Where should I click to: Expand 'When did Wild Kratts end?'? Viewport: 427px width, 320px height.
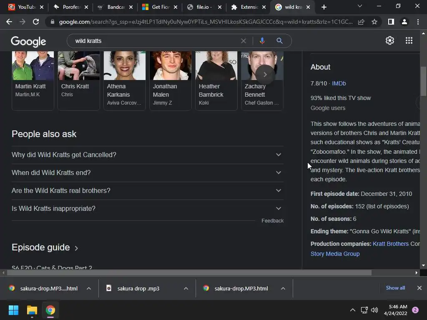coord(147,173)
